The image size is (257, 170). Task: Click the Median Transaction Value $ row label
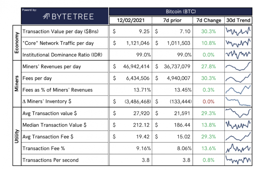coord(54,125)
